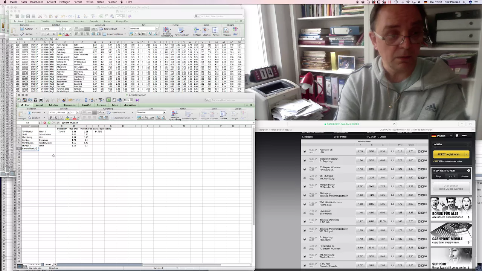This screenshot has width=482, height=271.
Task: Click Format cells icon in Zellen group
Action: pyautogui.click(x=224, y=115)
